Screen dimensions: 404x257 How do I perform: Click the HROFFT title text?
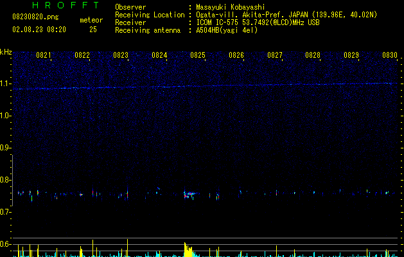pyautogui.click(x=66, y=5)
